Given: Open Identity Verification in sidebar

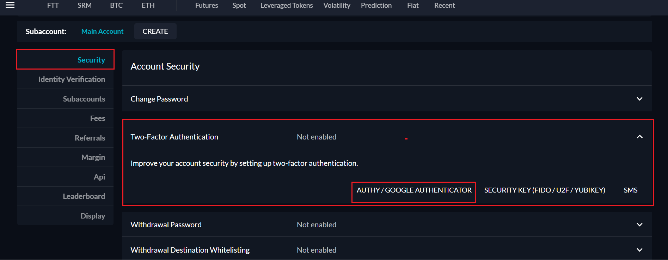Looking at the screenshot, I should (72, 79).
